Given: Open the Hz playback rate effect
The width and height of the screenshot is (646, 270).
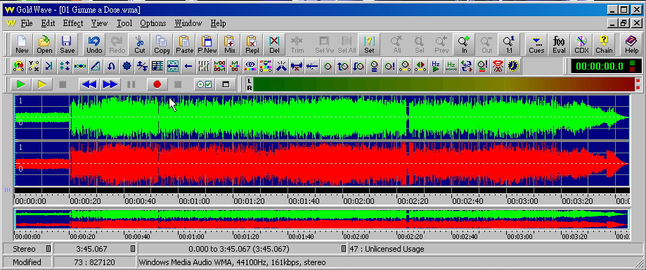Looking at the screenshot, I should point(436,66).
